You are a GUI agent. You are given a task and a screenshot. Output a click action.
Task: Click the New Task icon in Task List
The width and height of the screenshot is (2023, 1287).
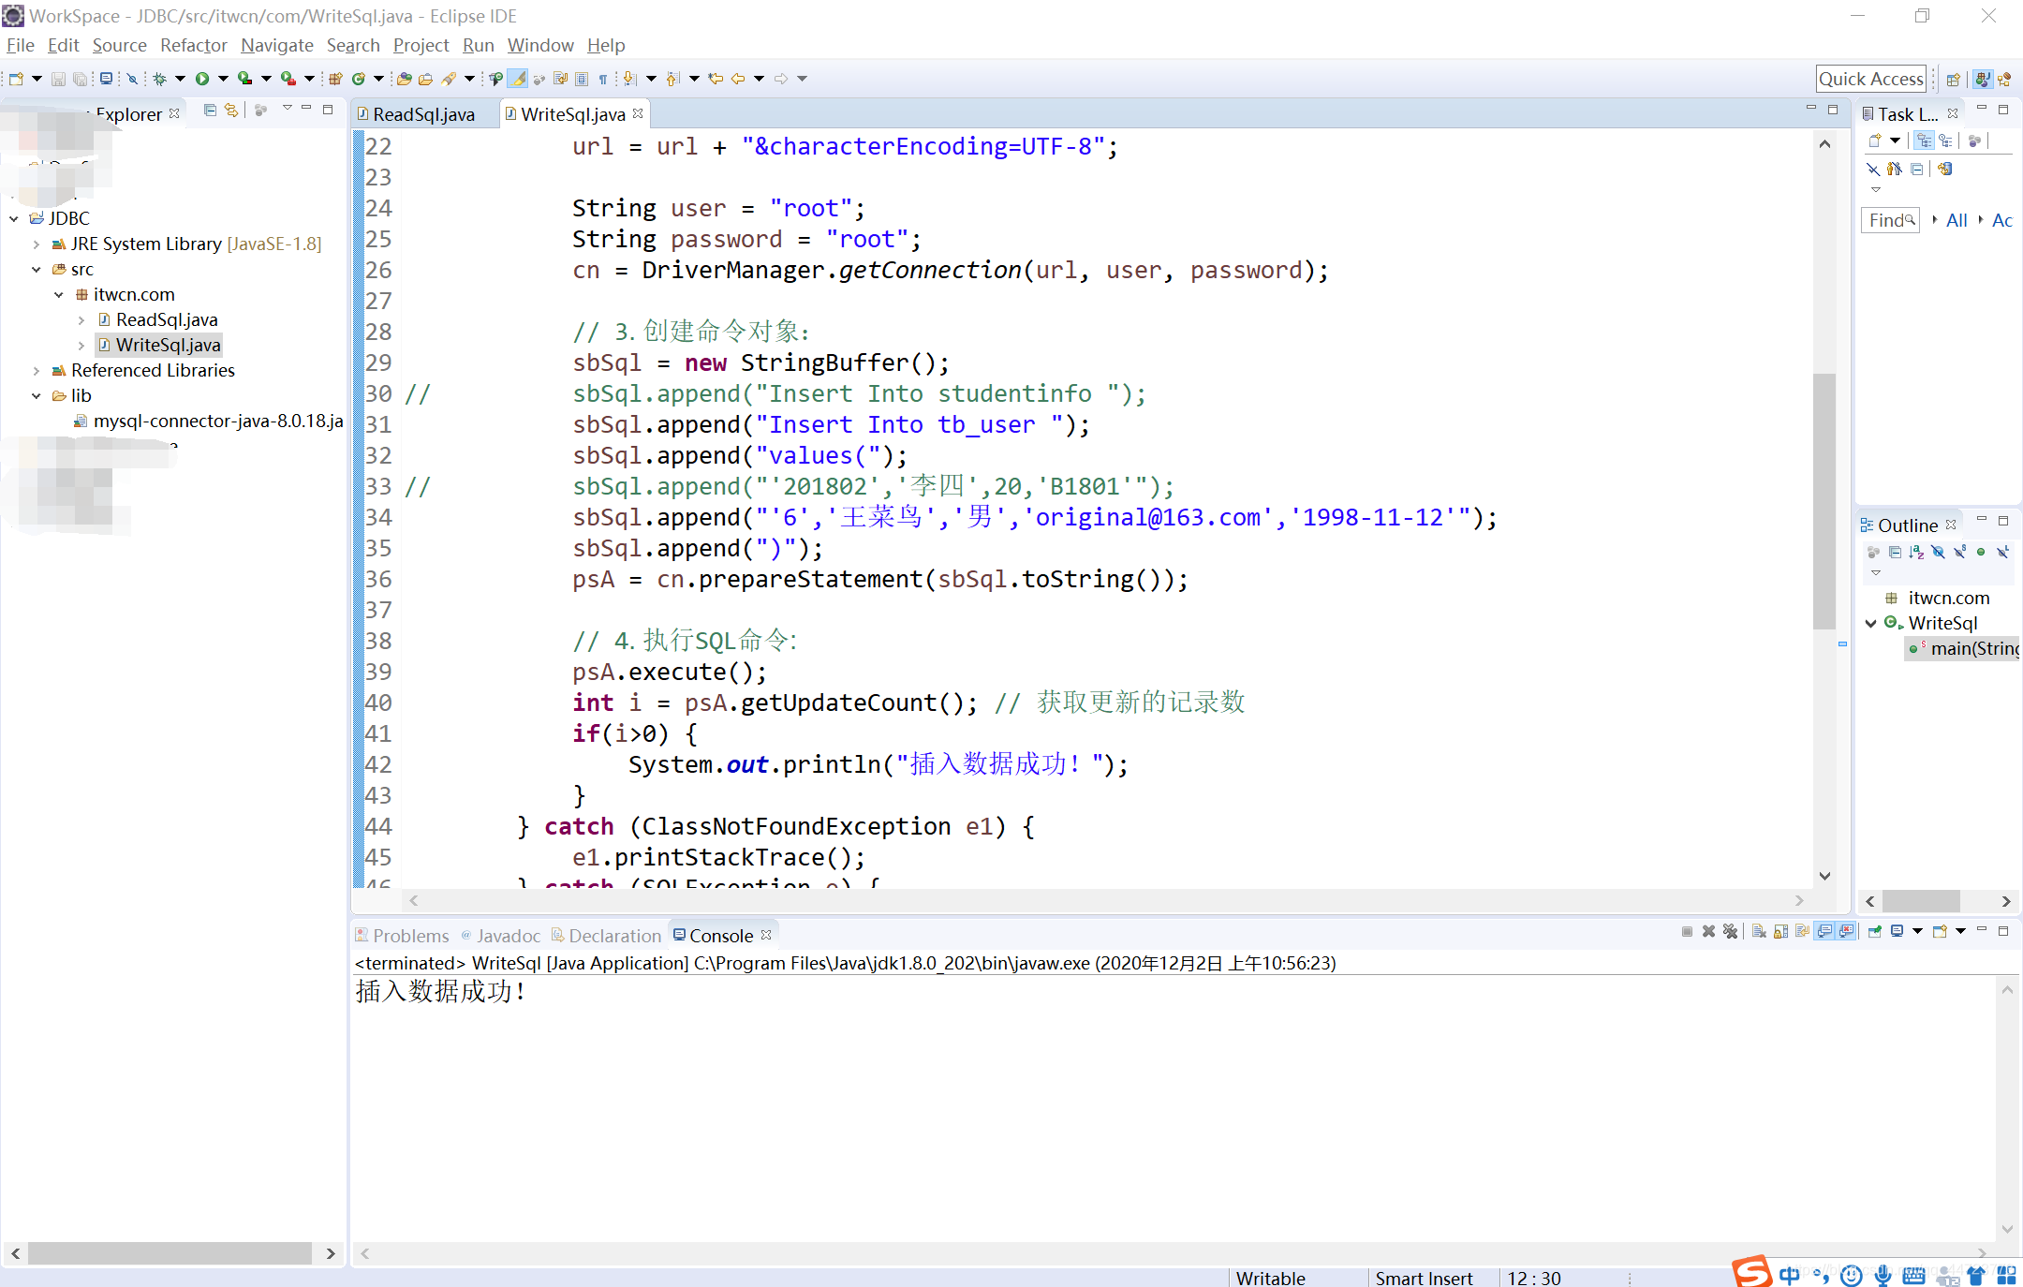pos(1874,141)
